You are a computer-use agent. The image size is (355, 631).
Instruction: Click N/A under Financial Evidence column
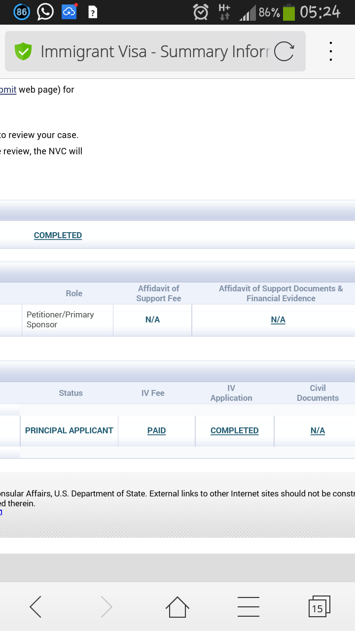[278, 320]
